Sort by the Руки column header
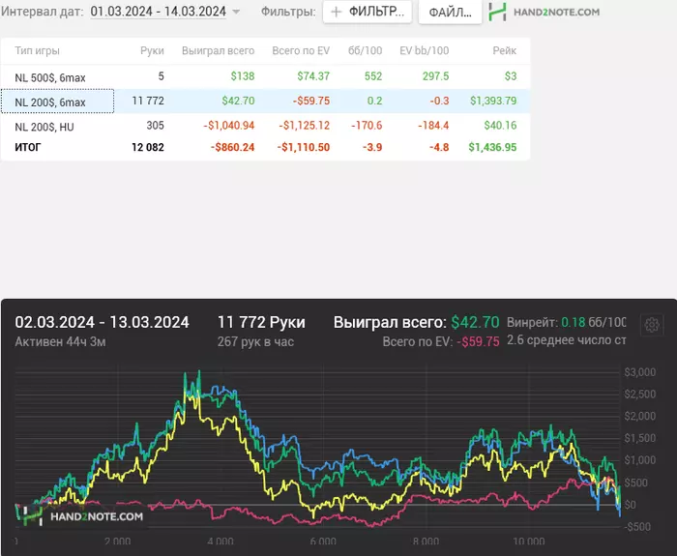The image size is (677, 556). tap(152, 50)
